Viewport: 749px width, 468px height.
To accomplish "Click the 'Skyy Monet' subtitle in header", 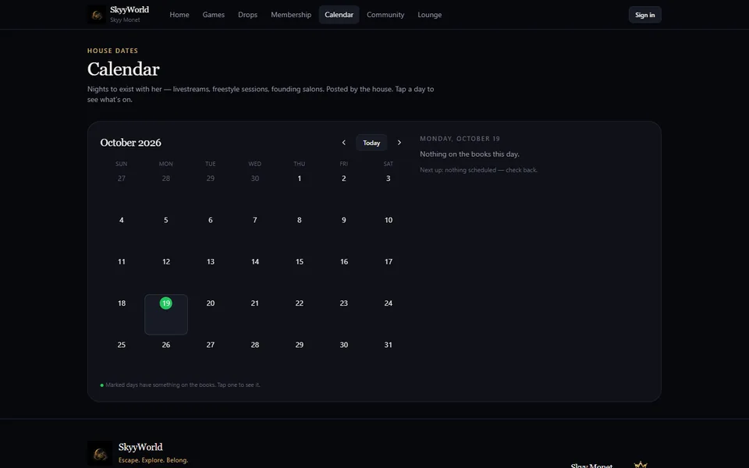I will click(125, 20).
